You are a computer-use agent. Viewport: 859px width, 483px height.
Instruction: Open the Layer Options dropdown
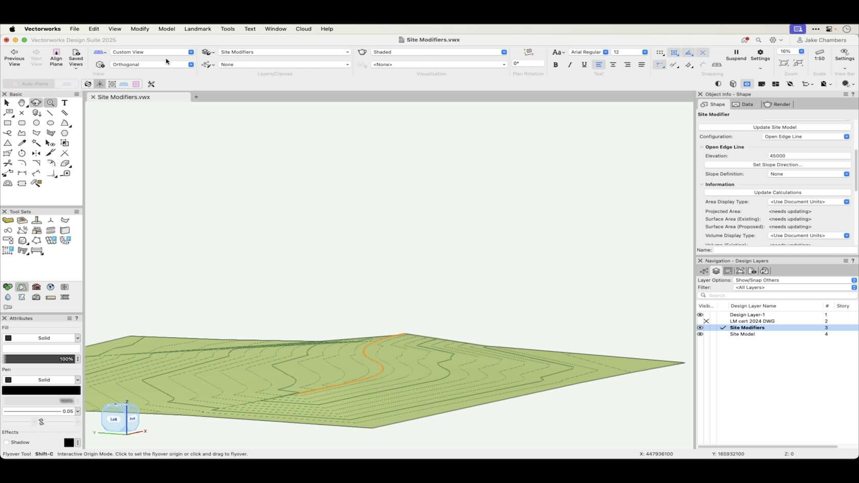(853, 280)
